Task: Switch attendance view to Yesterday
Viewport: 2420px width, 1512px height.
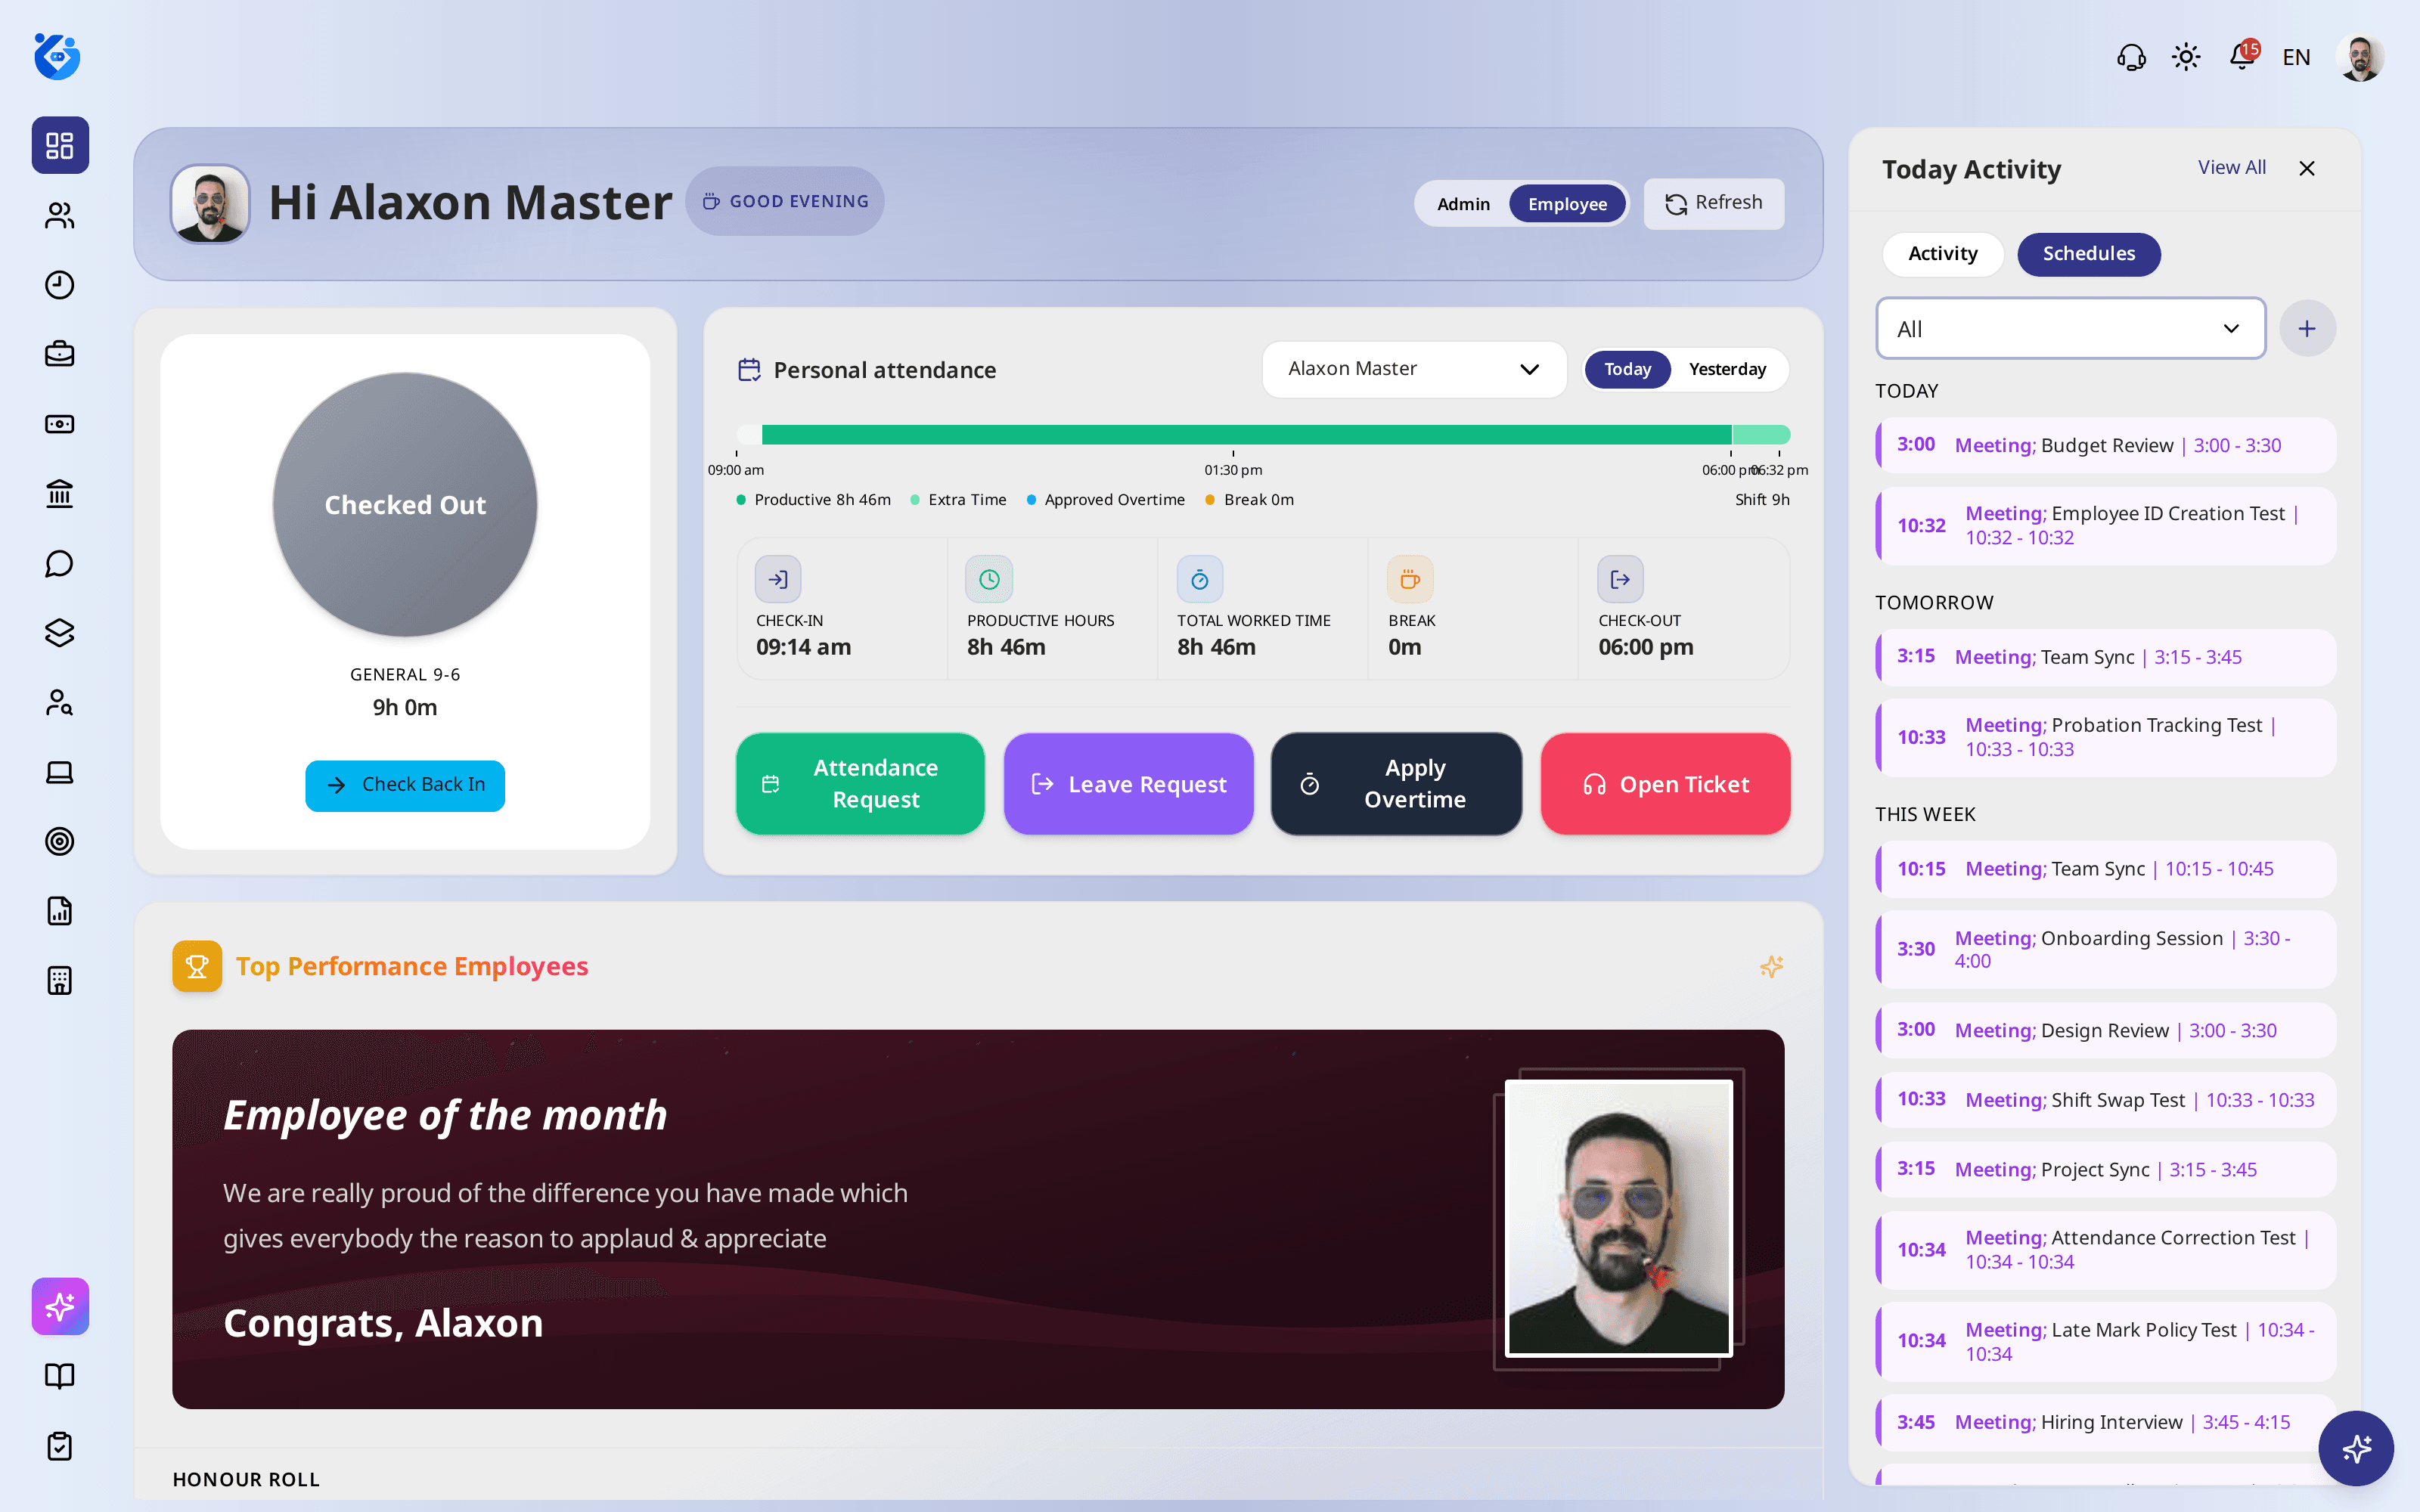Action: point(1727,369)
